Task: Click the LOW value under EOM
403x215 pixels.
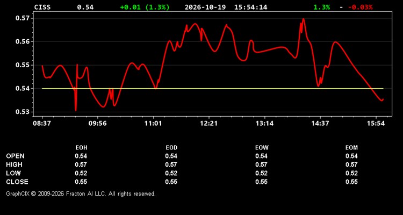Action: point(351,173)
